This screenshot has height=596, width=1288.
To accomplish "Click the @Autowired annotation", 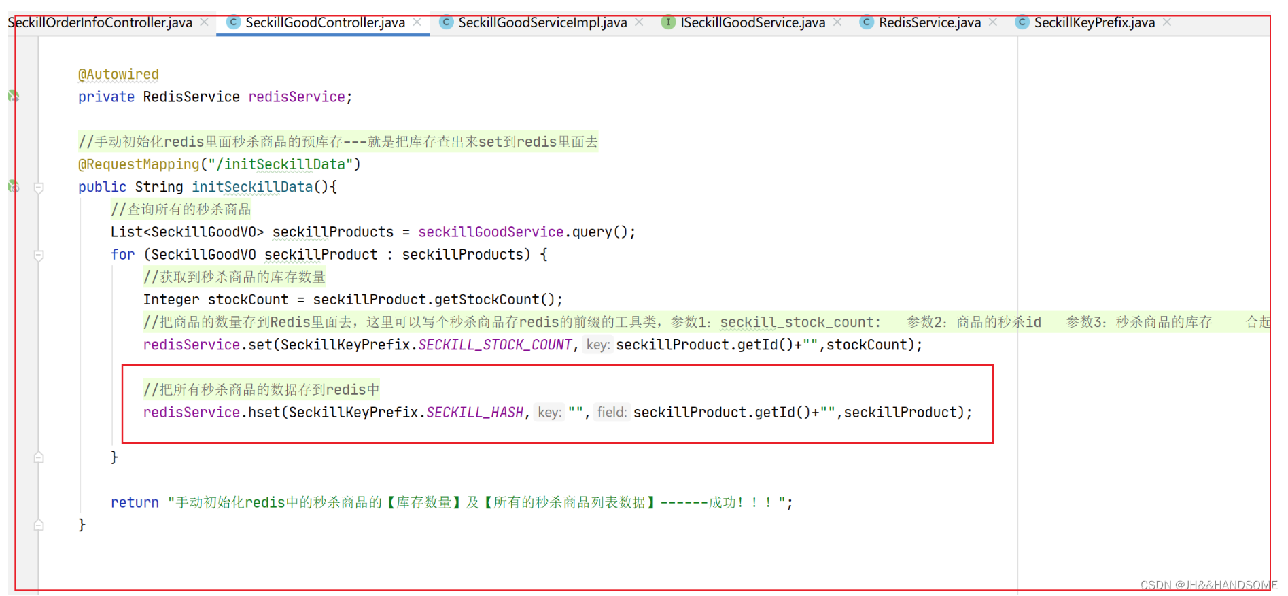I will pos(118,74).
